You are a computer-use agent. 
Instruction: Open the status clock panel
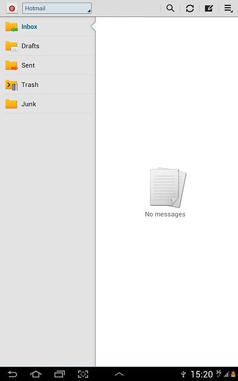[x=202, y=374]
